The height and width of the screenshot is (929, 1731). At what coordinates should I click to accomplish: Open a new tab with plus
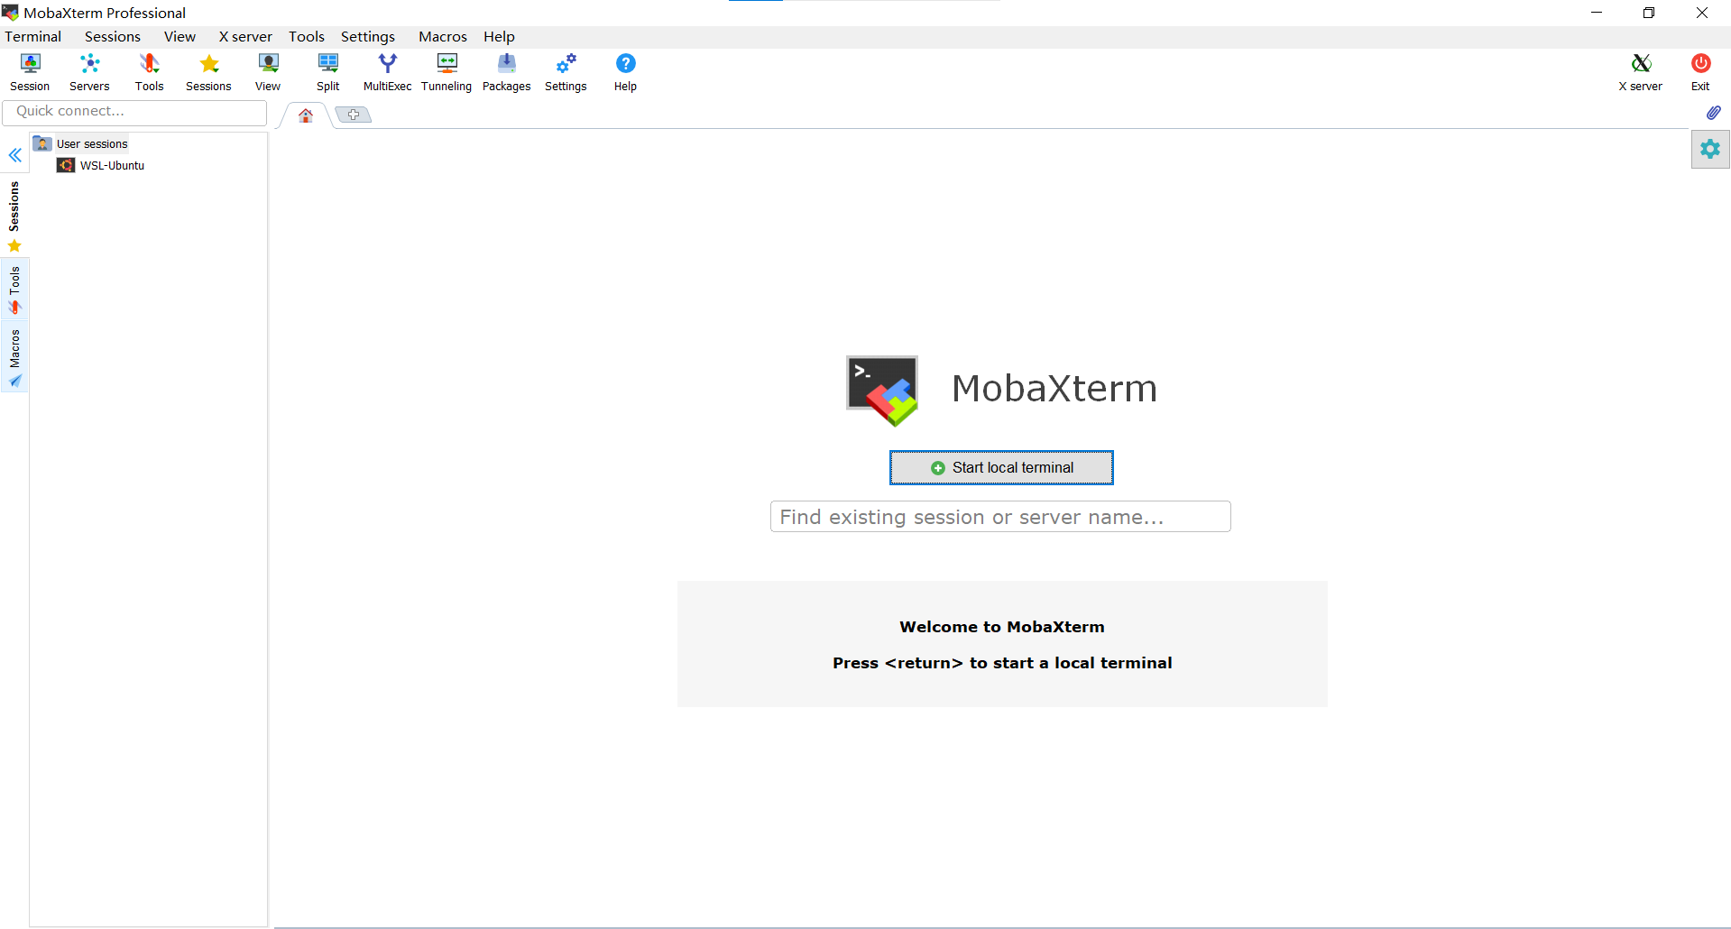click(x=354, y=115)
